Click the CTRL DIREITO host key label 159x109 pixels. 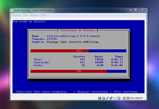[136, 98]
